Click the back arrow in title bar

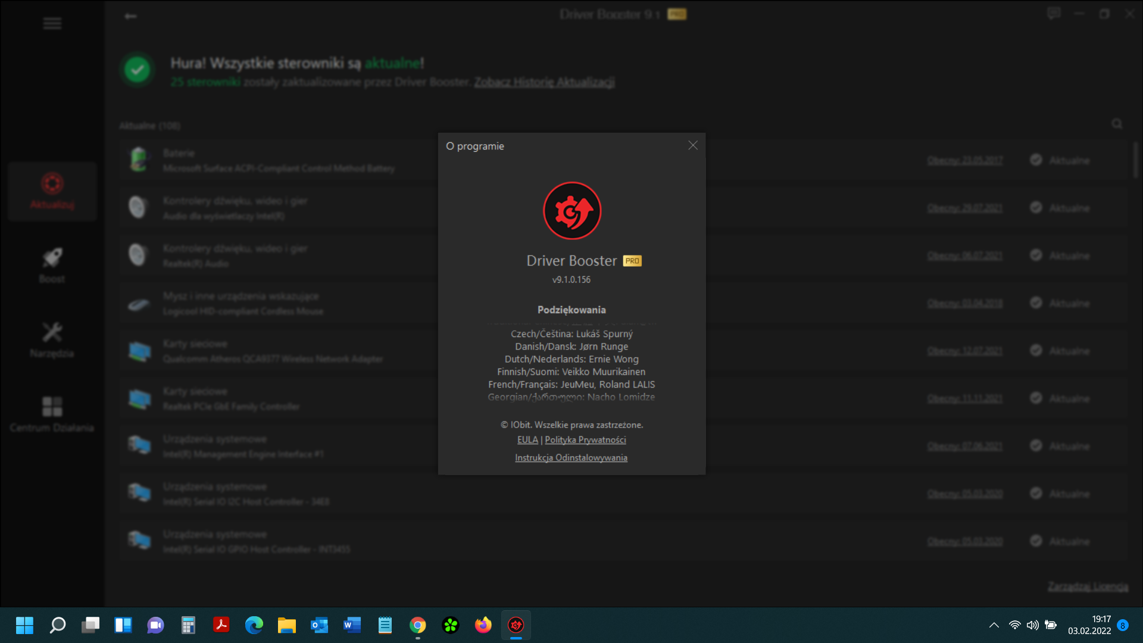pos(130,16)
